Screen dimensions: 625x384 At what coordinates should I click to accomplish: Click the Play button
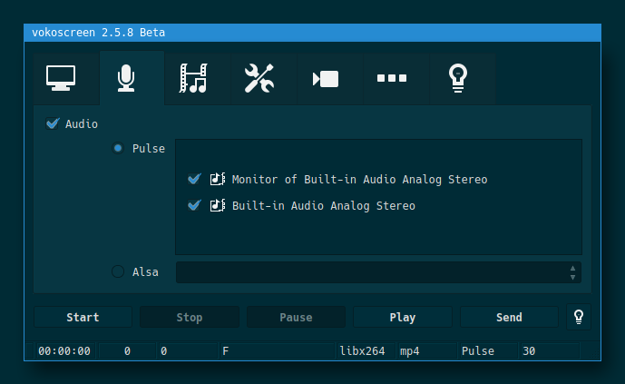click(x=402, y=318)
